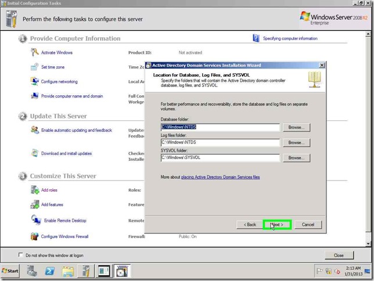Screen dimensions: 374x281
Task: Click the Action Center flag tray icon
Action: (x=319, y=271)
